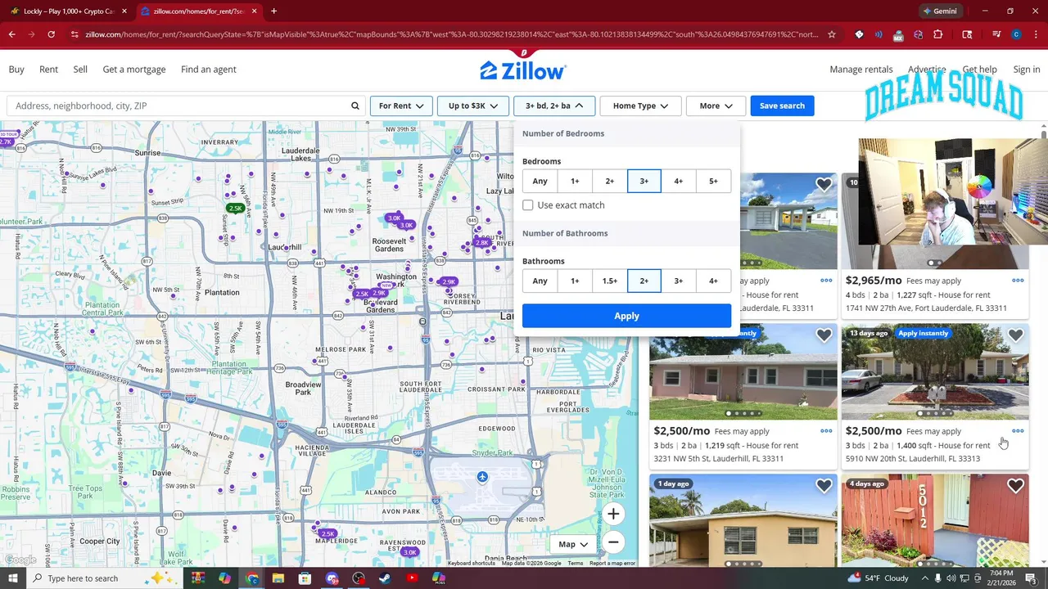Open YouTube app from the taskbar
1048x589 pixels.
pos(412,578)
